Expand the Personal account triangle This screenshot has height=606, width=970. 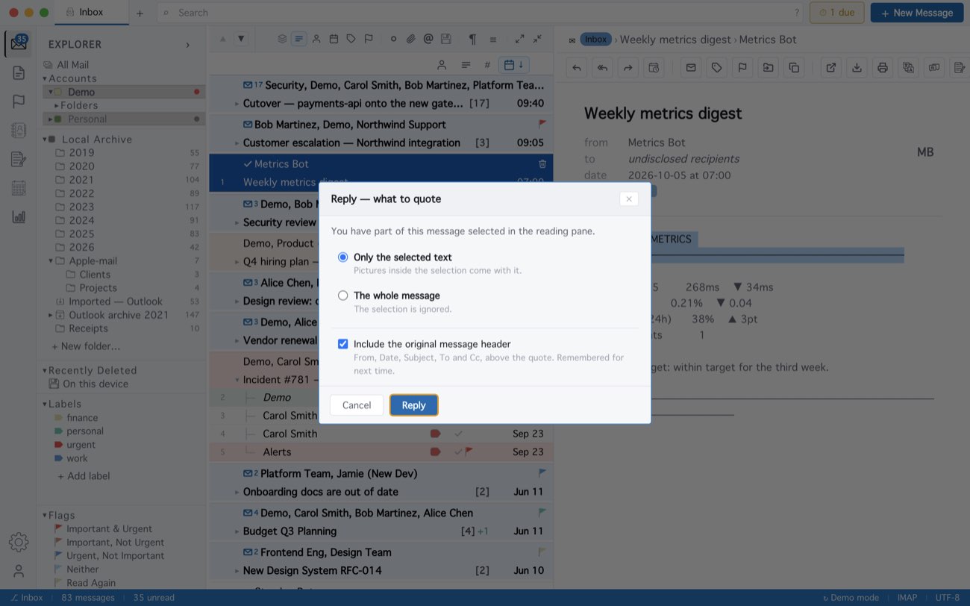(x=51, y=119)
